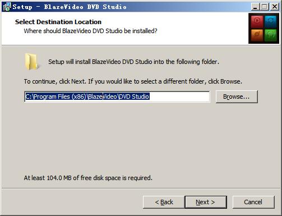The height and width of the screenshot is (216, 282).
Task: Click the yellow folder icon
Action: (31, 62)
